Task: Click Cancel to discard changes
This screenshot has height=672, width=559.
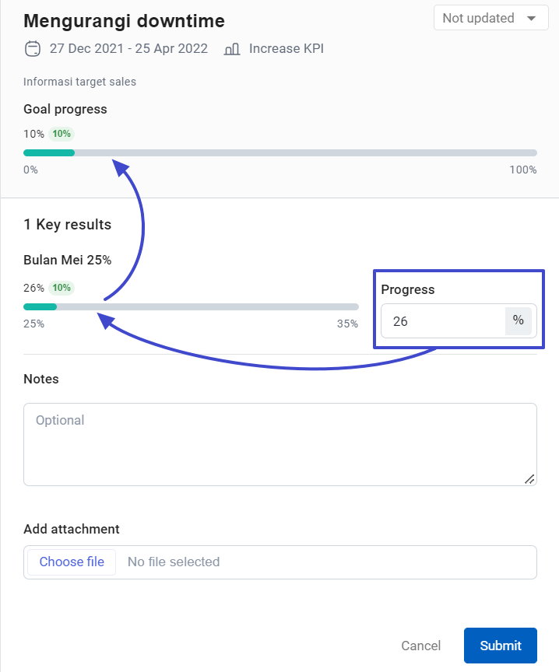Action: coord(420,646)
